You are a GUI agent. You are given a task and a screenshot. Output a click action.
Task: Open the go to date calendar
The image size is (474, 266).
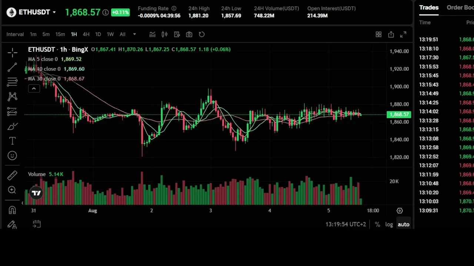(37, 224)
